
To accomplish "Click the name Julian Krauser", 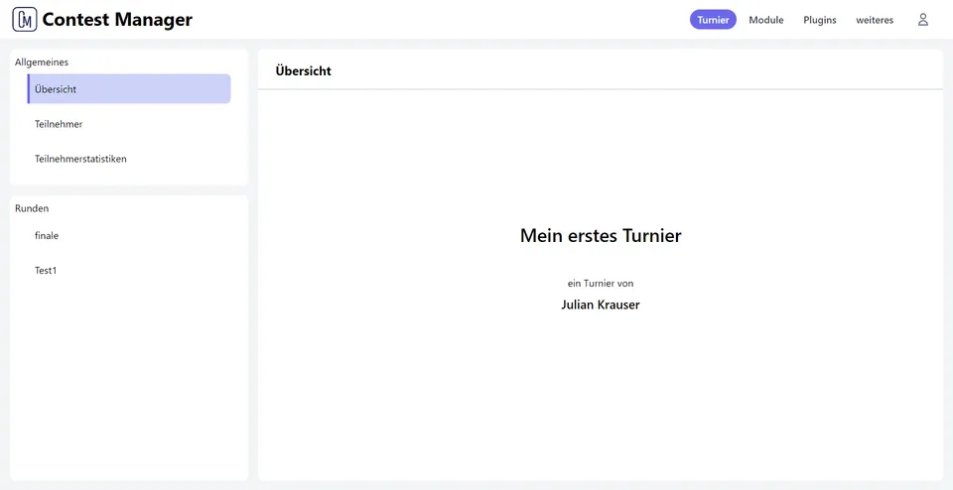I will click(601, 305).
